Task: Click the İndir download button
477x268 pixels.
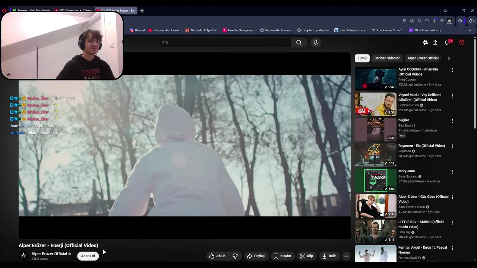Action: pos(329,256)
